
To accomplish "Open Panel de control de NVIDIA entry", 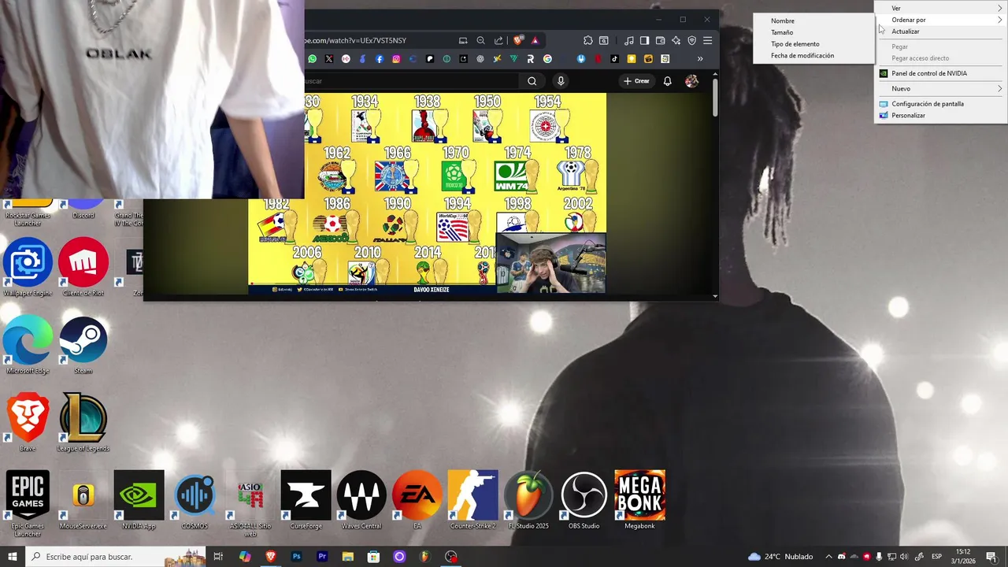I will 941,73.
